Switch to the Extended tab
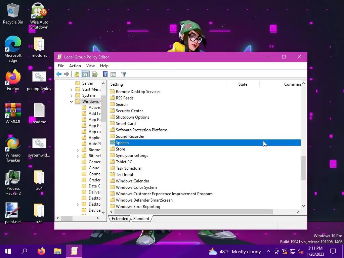Screen dimensions: 344x258 pos(120,219)
